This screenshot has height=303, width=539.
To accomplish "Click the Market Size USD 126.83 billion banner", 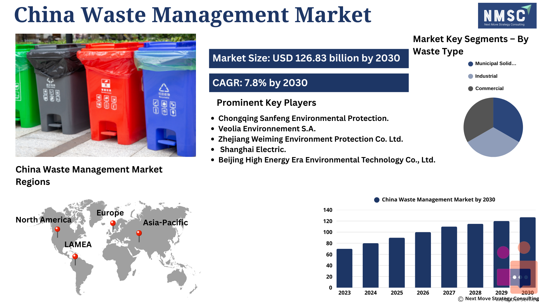I will 309,58.
